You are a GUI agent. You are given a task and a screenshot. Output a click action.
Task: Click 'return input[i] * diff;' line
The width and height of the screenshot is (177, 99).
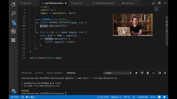60,42
